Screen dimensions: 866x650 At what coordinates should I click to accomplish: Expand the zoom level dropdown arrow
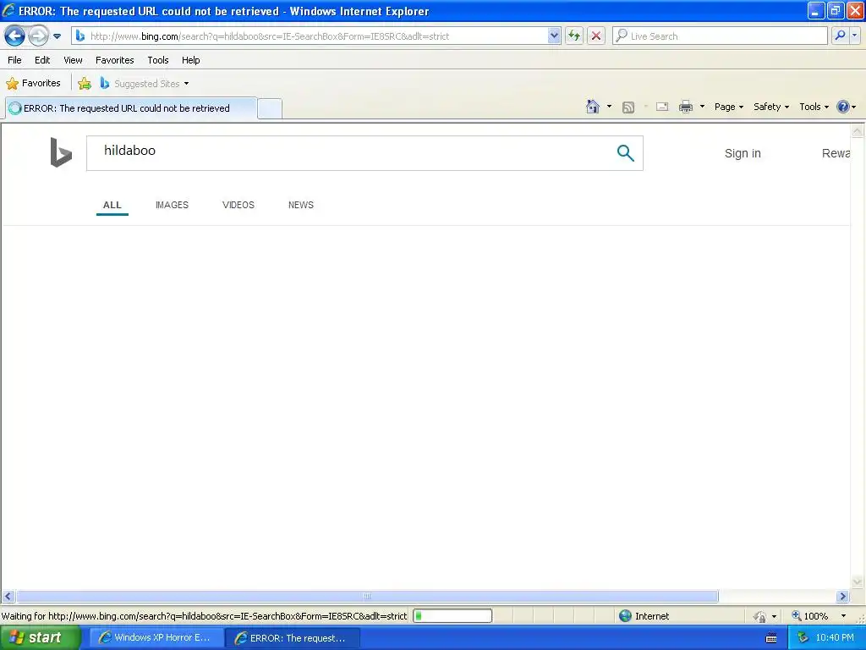click(x=843, y=616)
